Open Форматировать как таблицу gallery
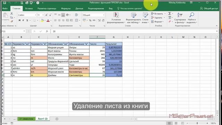This screenshot has height=125, width=222. click(133, 18)
